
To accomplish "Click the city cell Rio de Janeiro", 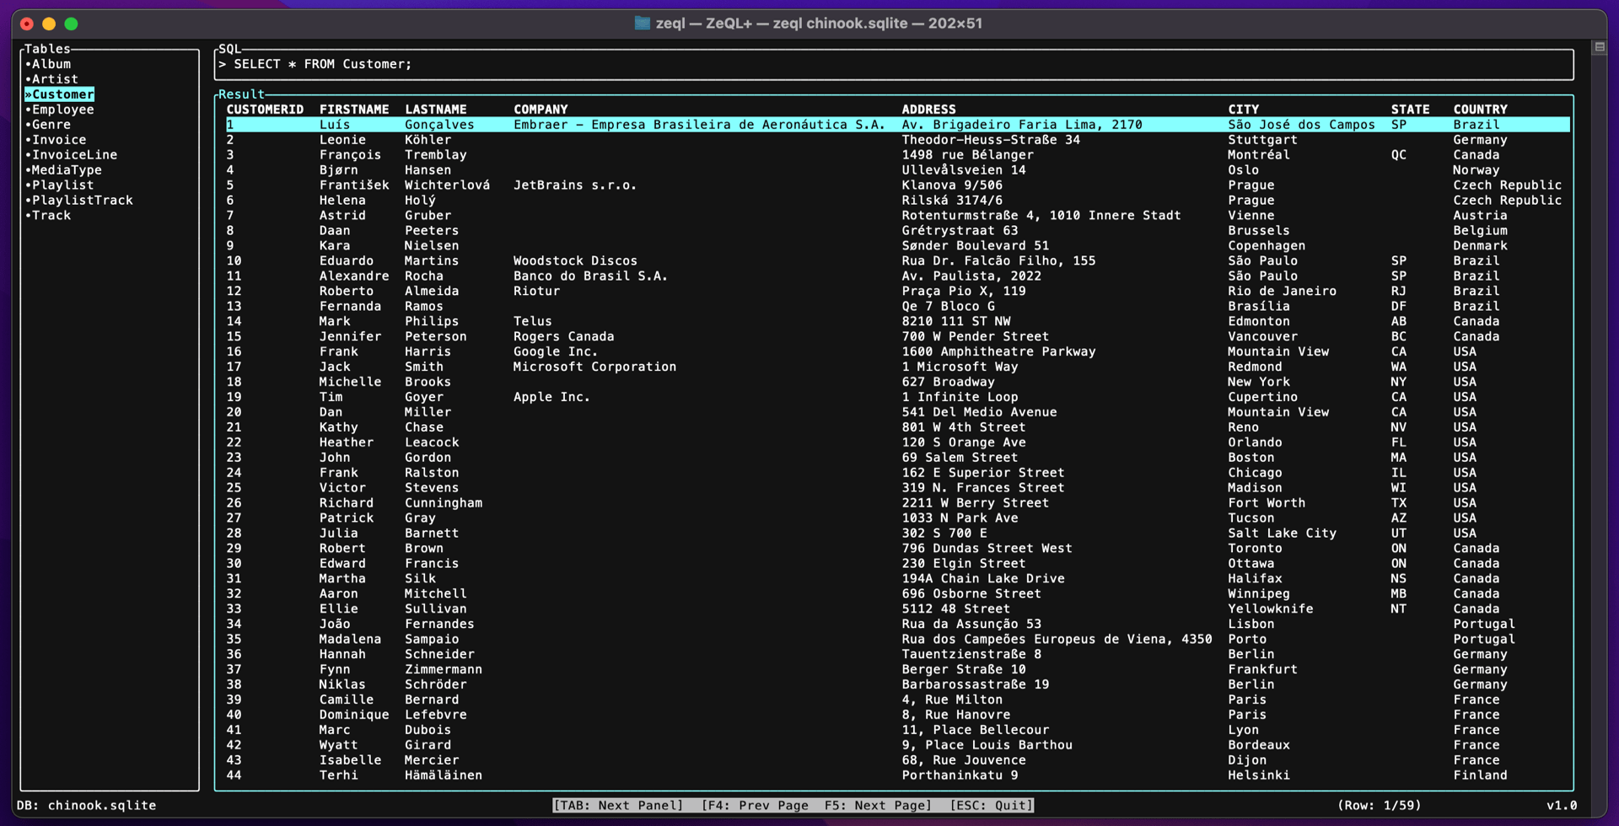I will point(1282,292).
